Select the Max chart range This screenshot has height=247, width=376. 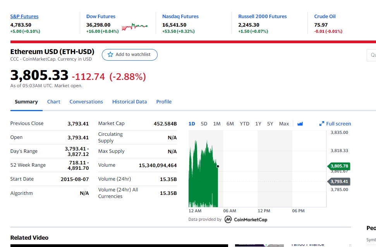click(284, 123)
